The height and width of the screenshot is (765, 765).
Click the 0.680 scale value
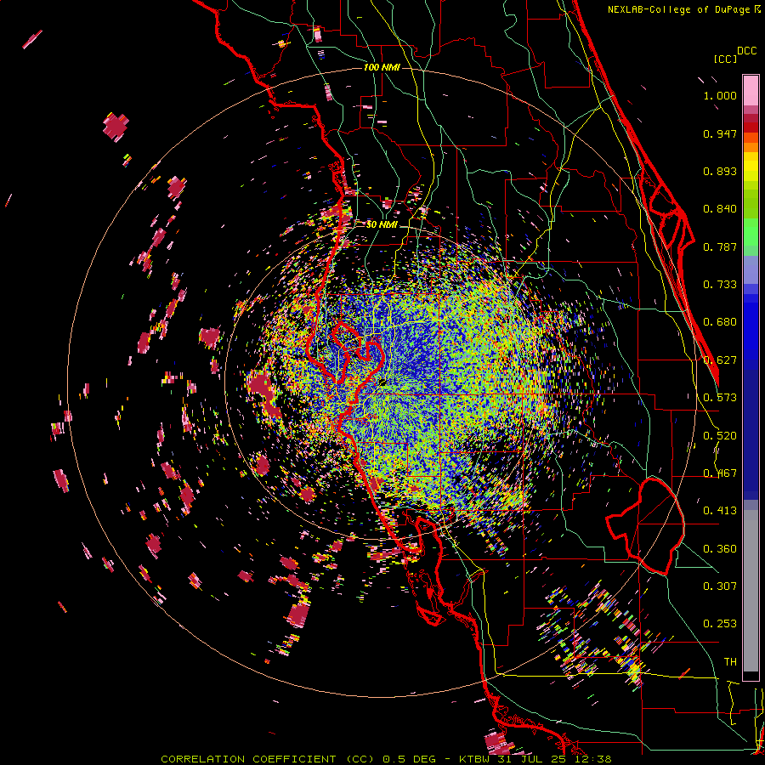point(720,322)
